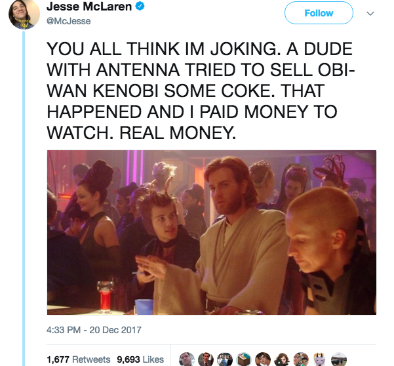Open the dark-haired painted portrait liker avatar
The height and width of the screenshot is (366, 394).
tap(263, 359)
